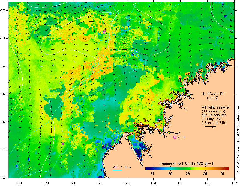
Task: Click the '07-May 18Z' legend line
Action: point(211,119)
